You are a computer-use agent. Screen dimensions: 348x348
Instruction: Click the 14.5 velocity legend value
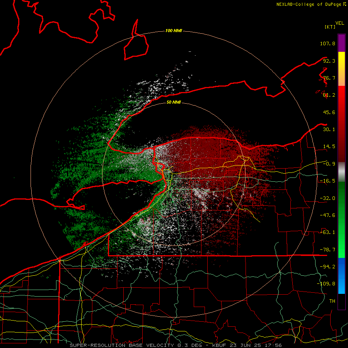tap(329, 147)
